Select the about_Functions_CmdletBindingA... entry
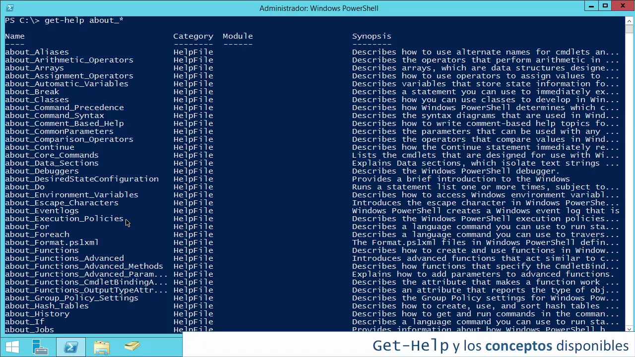Viewport: 635px width, 357px height. tap(86, 282)
